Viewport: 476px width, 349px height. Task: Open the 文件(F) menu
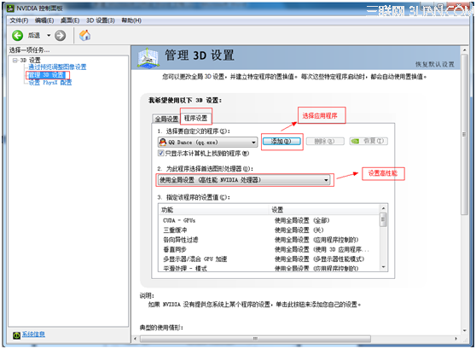[x=19, y=20]
